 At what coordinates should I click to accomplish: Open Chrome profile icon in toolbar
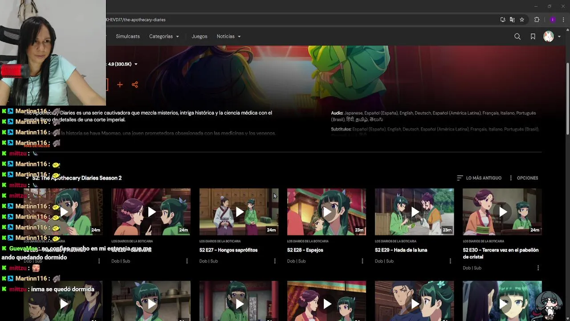(553, 20)
